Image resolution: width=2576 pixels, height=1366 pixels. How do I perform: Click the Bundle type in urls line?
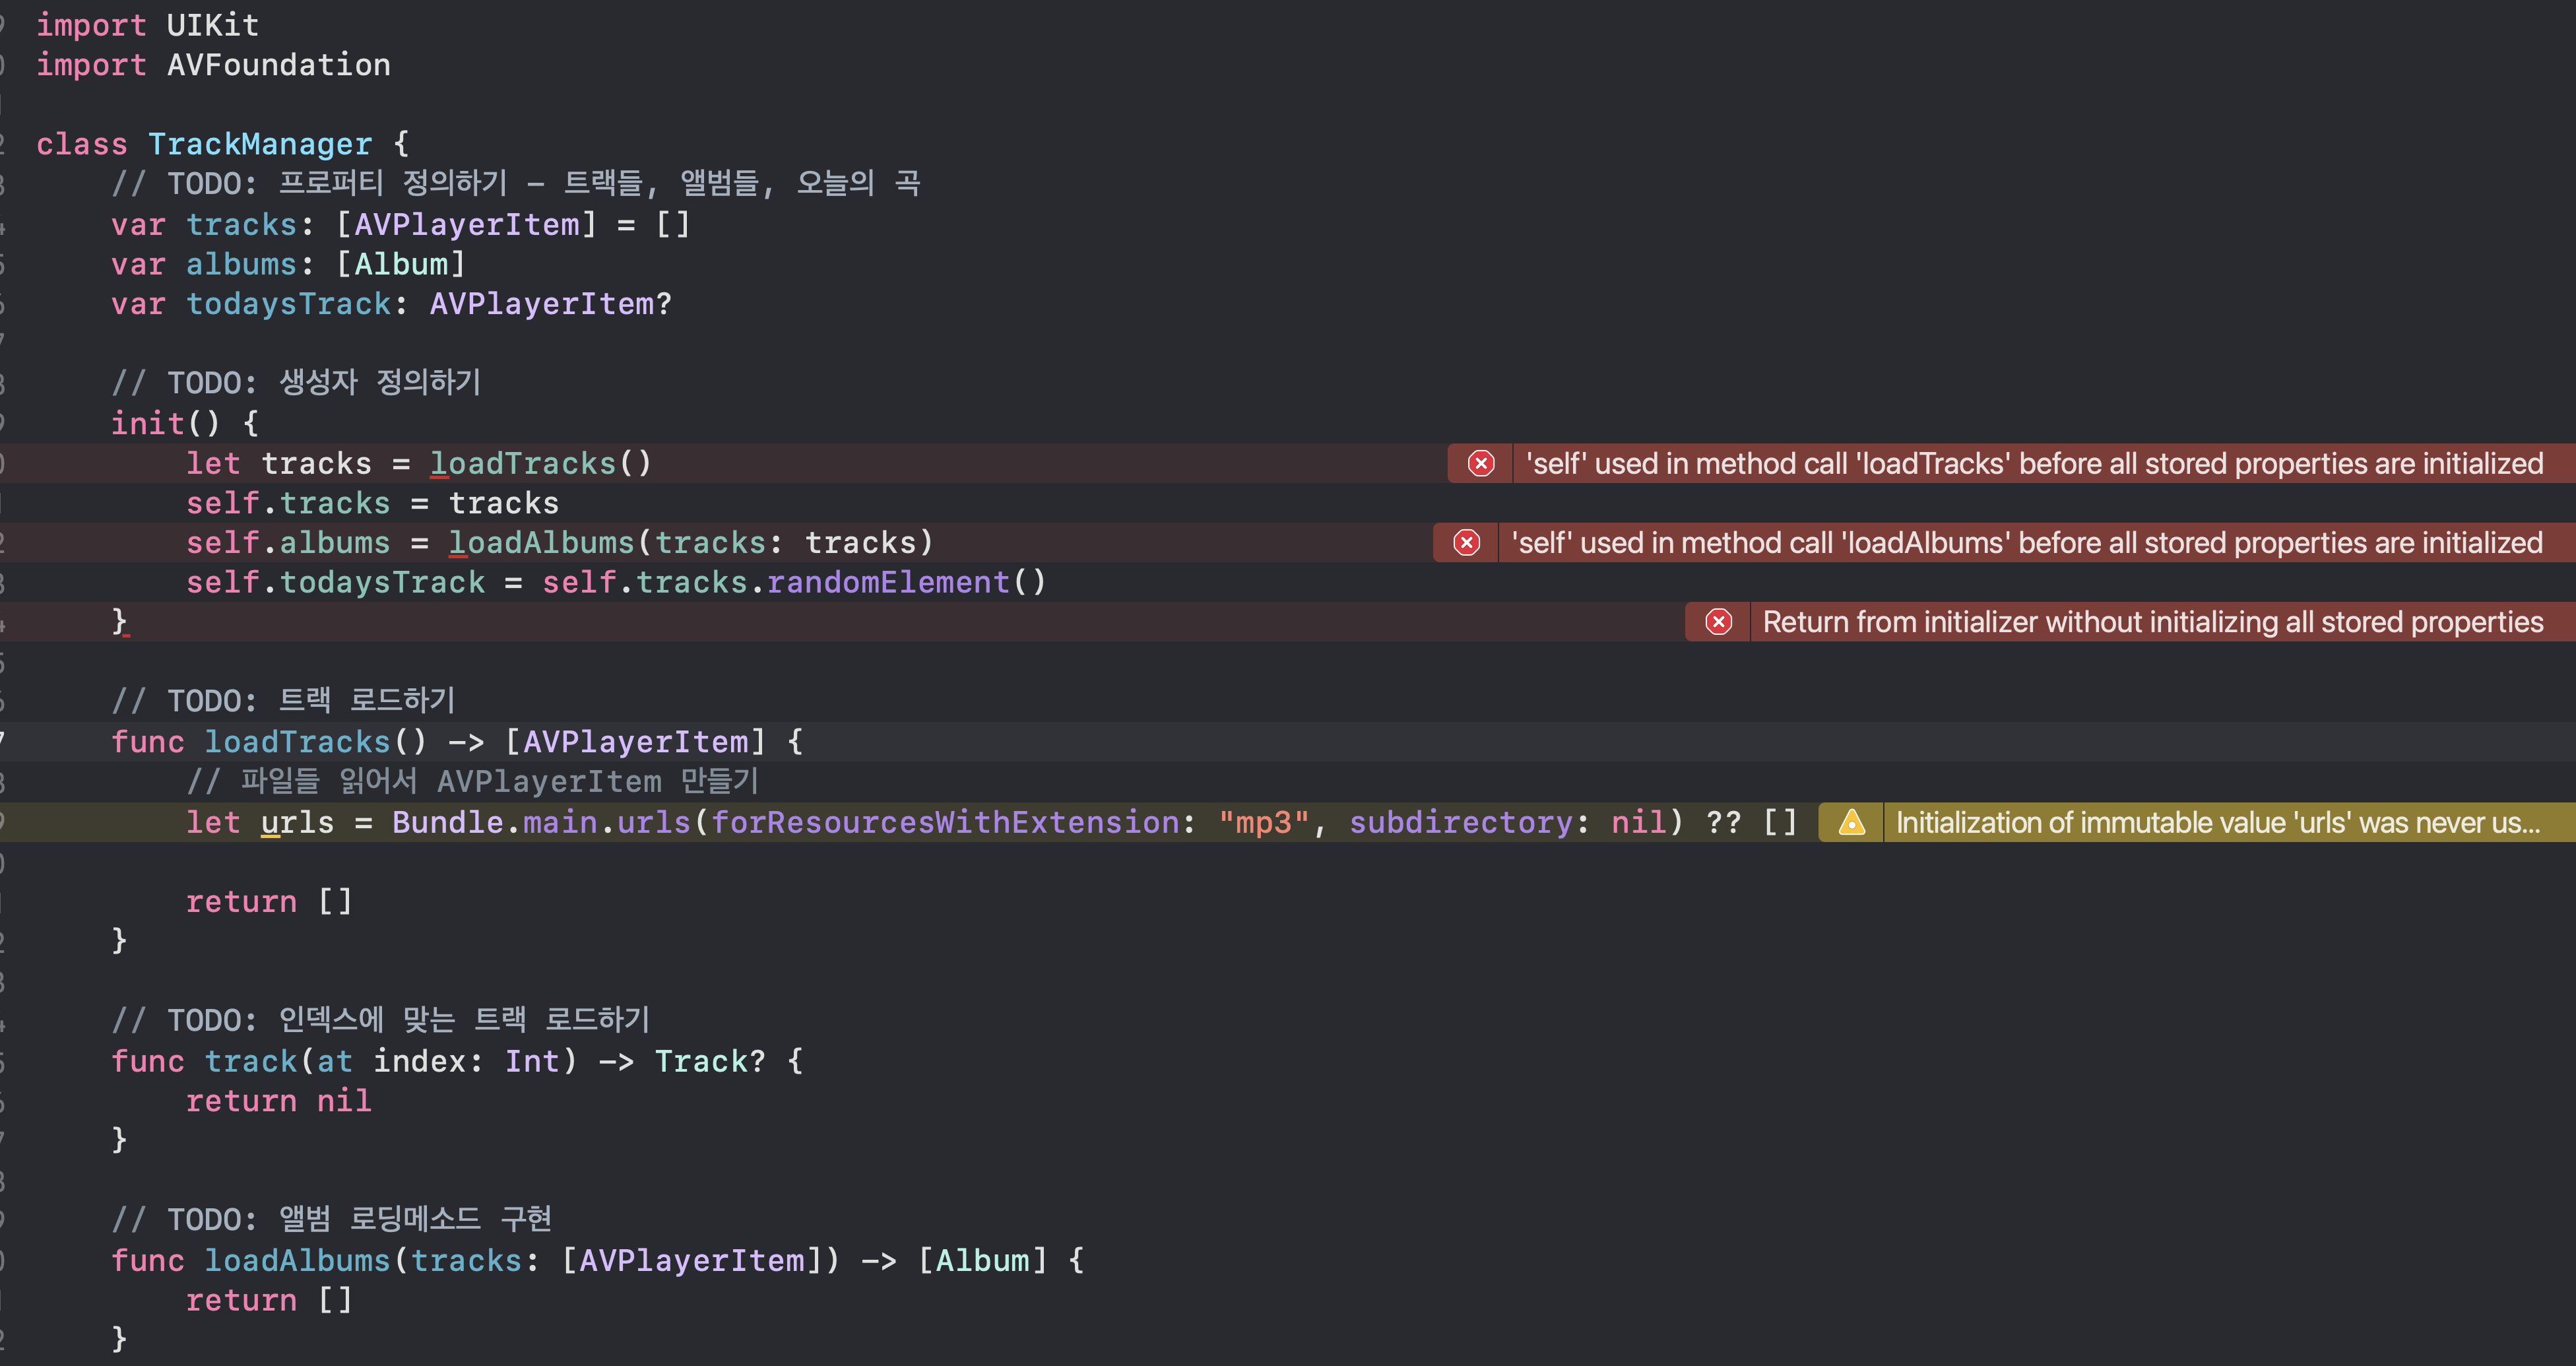pyautogui.click(x=447, y=822)
